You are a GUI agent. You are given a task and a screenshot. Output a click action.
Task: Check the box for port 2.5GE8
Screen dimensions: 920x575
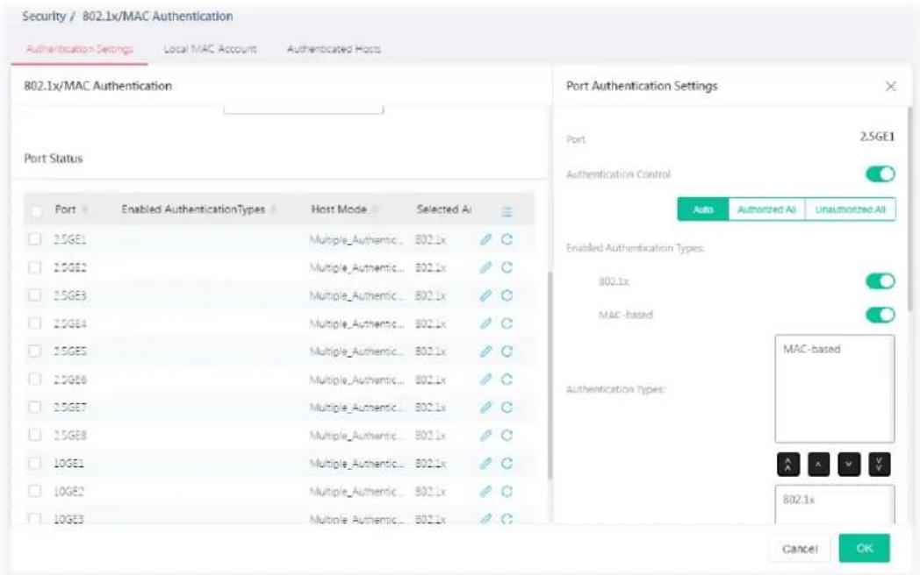click(35, 435)
